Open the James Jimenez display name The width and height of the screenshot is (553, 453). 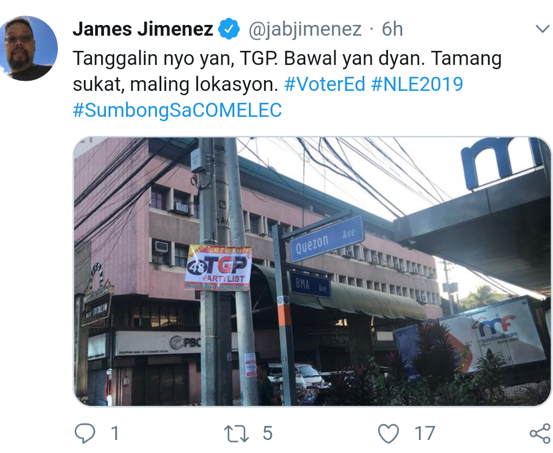coord(143,29)
